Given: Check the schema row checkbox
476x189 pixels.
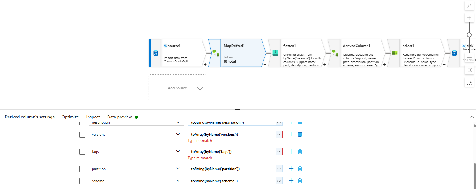Looking at the screenshot, I should [x=82, y=181].
